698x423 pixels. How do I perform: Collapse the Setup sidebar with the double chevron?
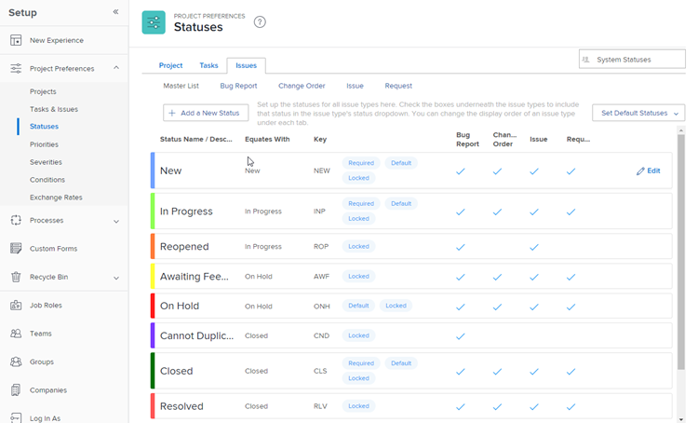(x=116, y=12)
